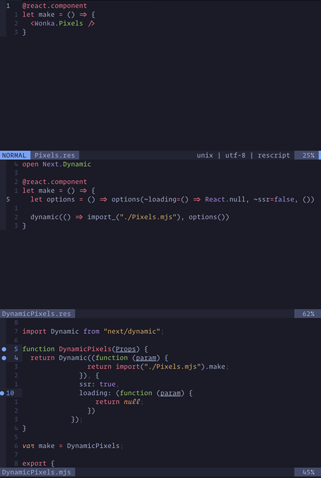Click the ssr: true property
The image size is (321, 478).
[97, 384]
